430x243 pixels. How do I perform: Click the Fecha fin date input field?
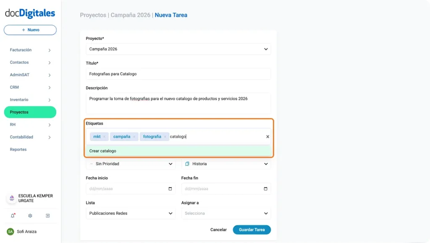click(218, 188)
